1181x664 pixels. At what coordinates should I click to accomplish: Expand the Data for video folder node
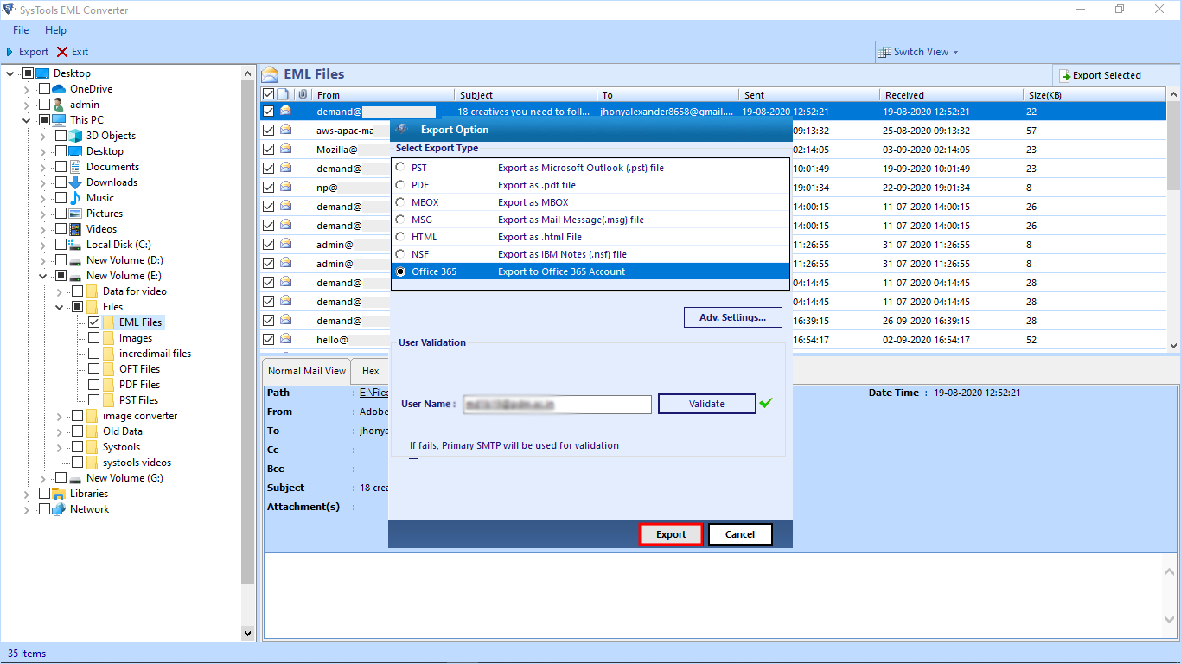pyautogui.click(x=60, y=291)
